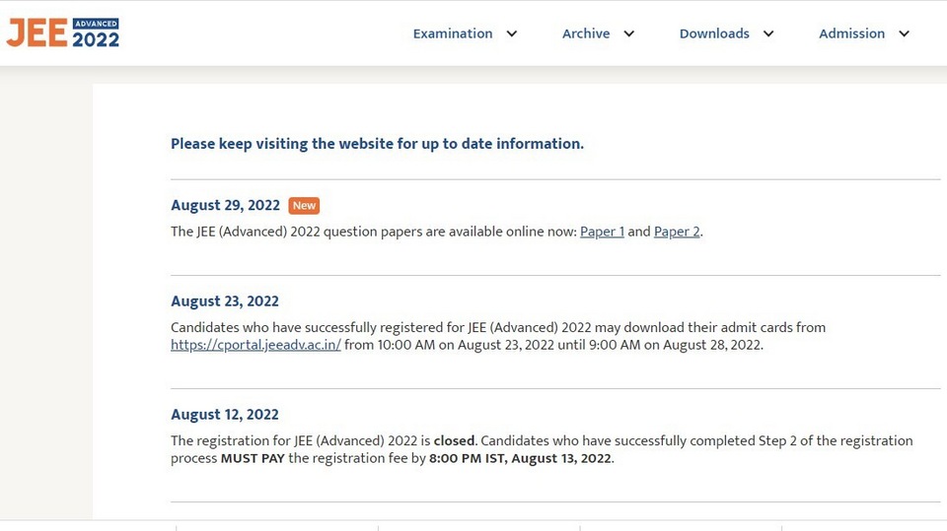This screenshot has height=531, width=947.
Task: Expand the Examination menu chevron
Action: [x=512, y=33]
